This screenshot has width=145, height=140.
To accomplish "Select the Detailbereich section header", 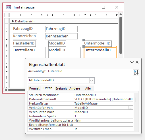I will point(64,21).
